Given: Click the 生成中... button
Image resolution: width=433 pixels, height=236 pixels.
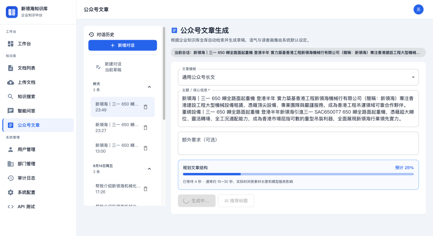Looking at the screenshot, I should 196,201.
